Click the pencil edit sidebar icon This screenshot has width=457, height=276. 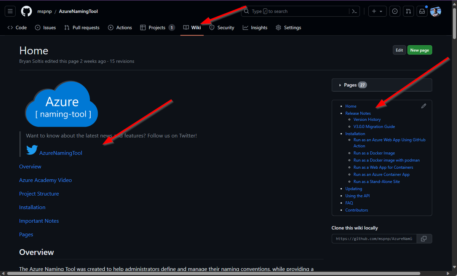423,106
